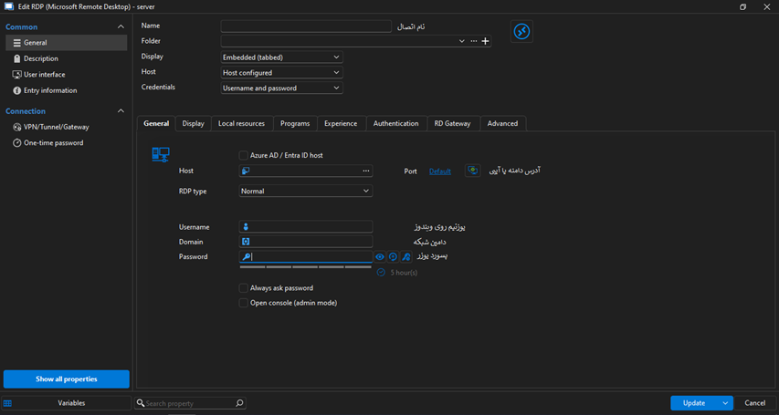
Task: Click the network scan icon next to Port
Action: point(473,171)
